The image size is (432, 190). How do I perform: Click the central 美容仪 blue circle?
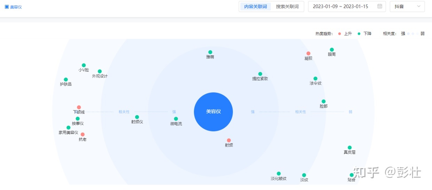(x=213, y=112)
